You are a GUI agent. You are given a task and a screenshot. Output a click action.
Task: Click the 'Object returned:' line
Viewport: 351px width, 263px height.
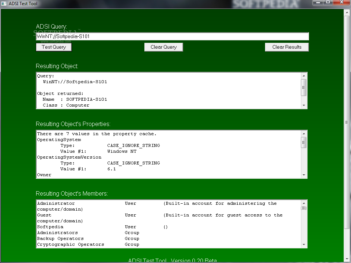[x=60, y=93]
